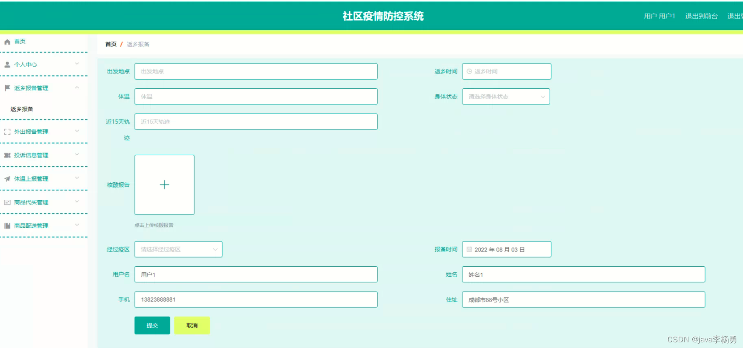Click the 用户 用户1 label in header
The image size is (743, 348).
(660, 16)
